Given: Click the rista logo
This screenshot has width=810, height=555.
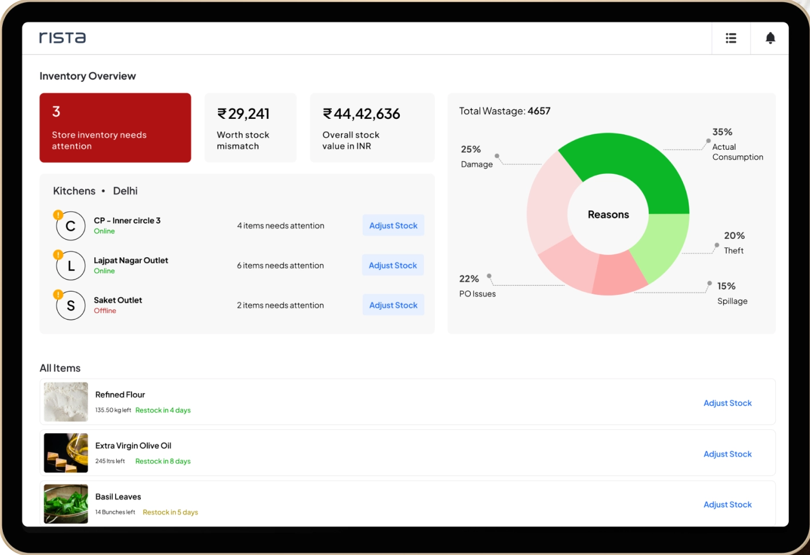Looking at the screenshot, I should pyautogui.click(x=62, y=38).
